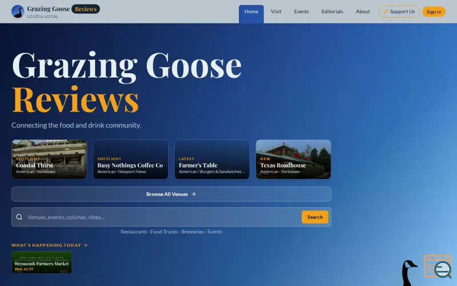Click the "LOUD & LOCAL" subtitle text
The image size is (457, 286).
[42, 17]
